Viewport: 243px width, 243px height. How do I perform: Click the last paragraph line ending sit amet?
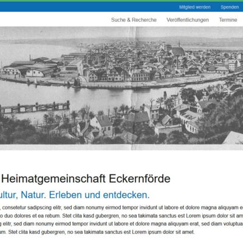97,232
